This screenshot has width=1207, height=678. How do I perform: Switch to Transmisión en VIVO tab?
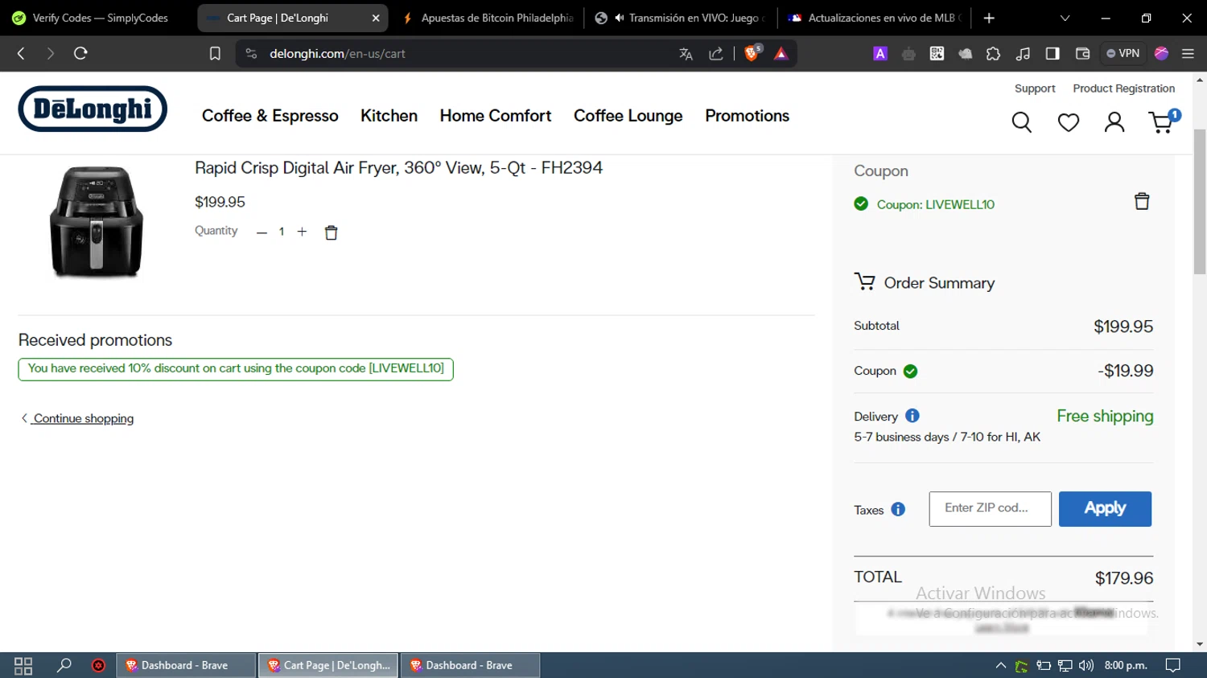(x=681, y=18)
